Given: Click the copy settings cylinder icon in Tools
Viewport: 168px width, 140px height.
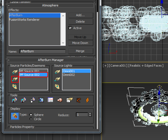Looking at the screenshot, I should [x=32, y=100].
